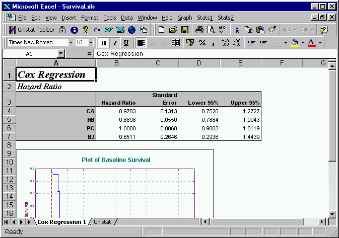Select the column D header

(199, 63)
